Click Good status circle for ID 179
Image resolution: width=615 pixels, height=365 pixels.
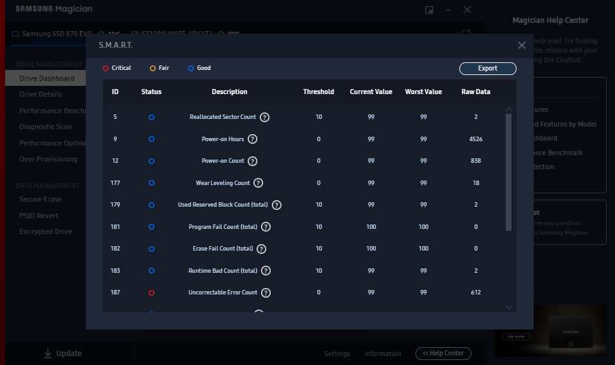[151, 205]
